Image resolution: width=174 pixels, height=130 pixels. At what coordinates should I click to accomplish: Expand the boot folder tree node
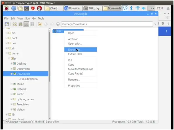pyautogui.click(x=7, y=38)
